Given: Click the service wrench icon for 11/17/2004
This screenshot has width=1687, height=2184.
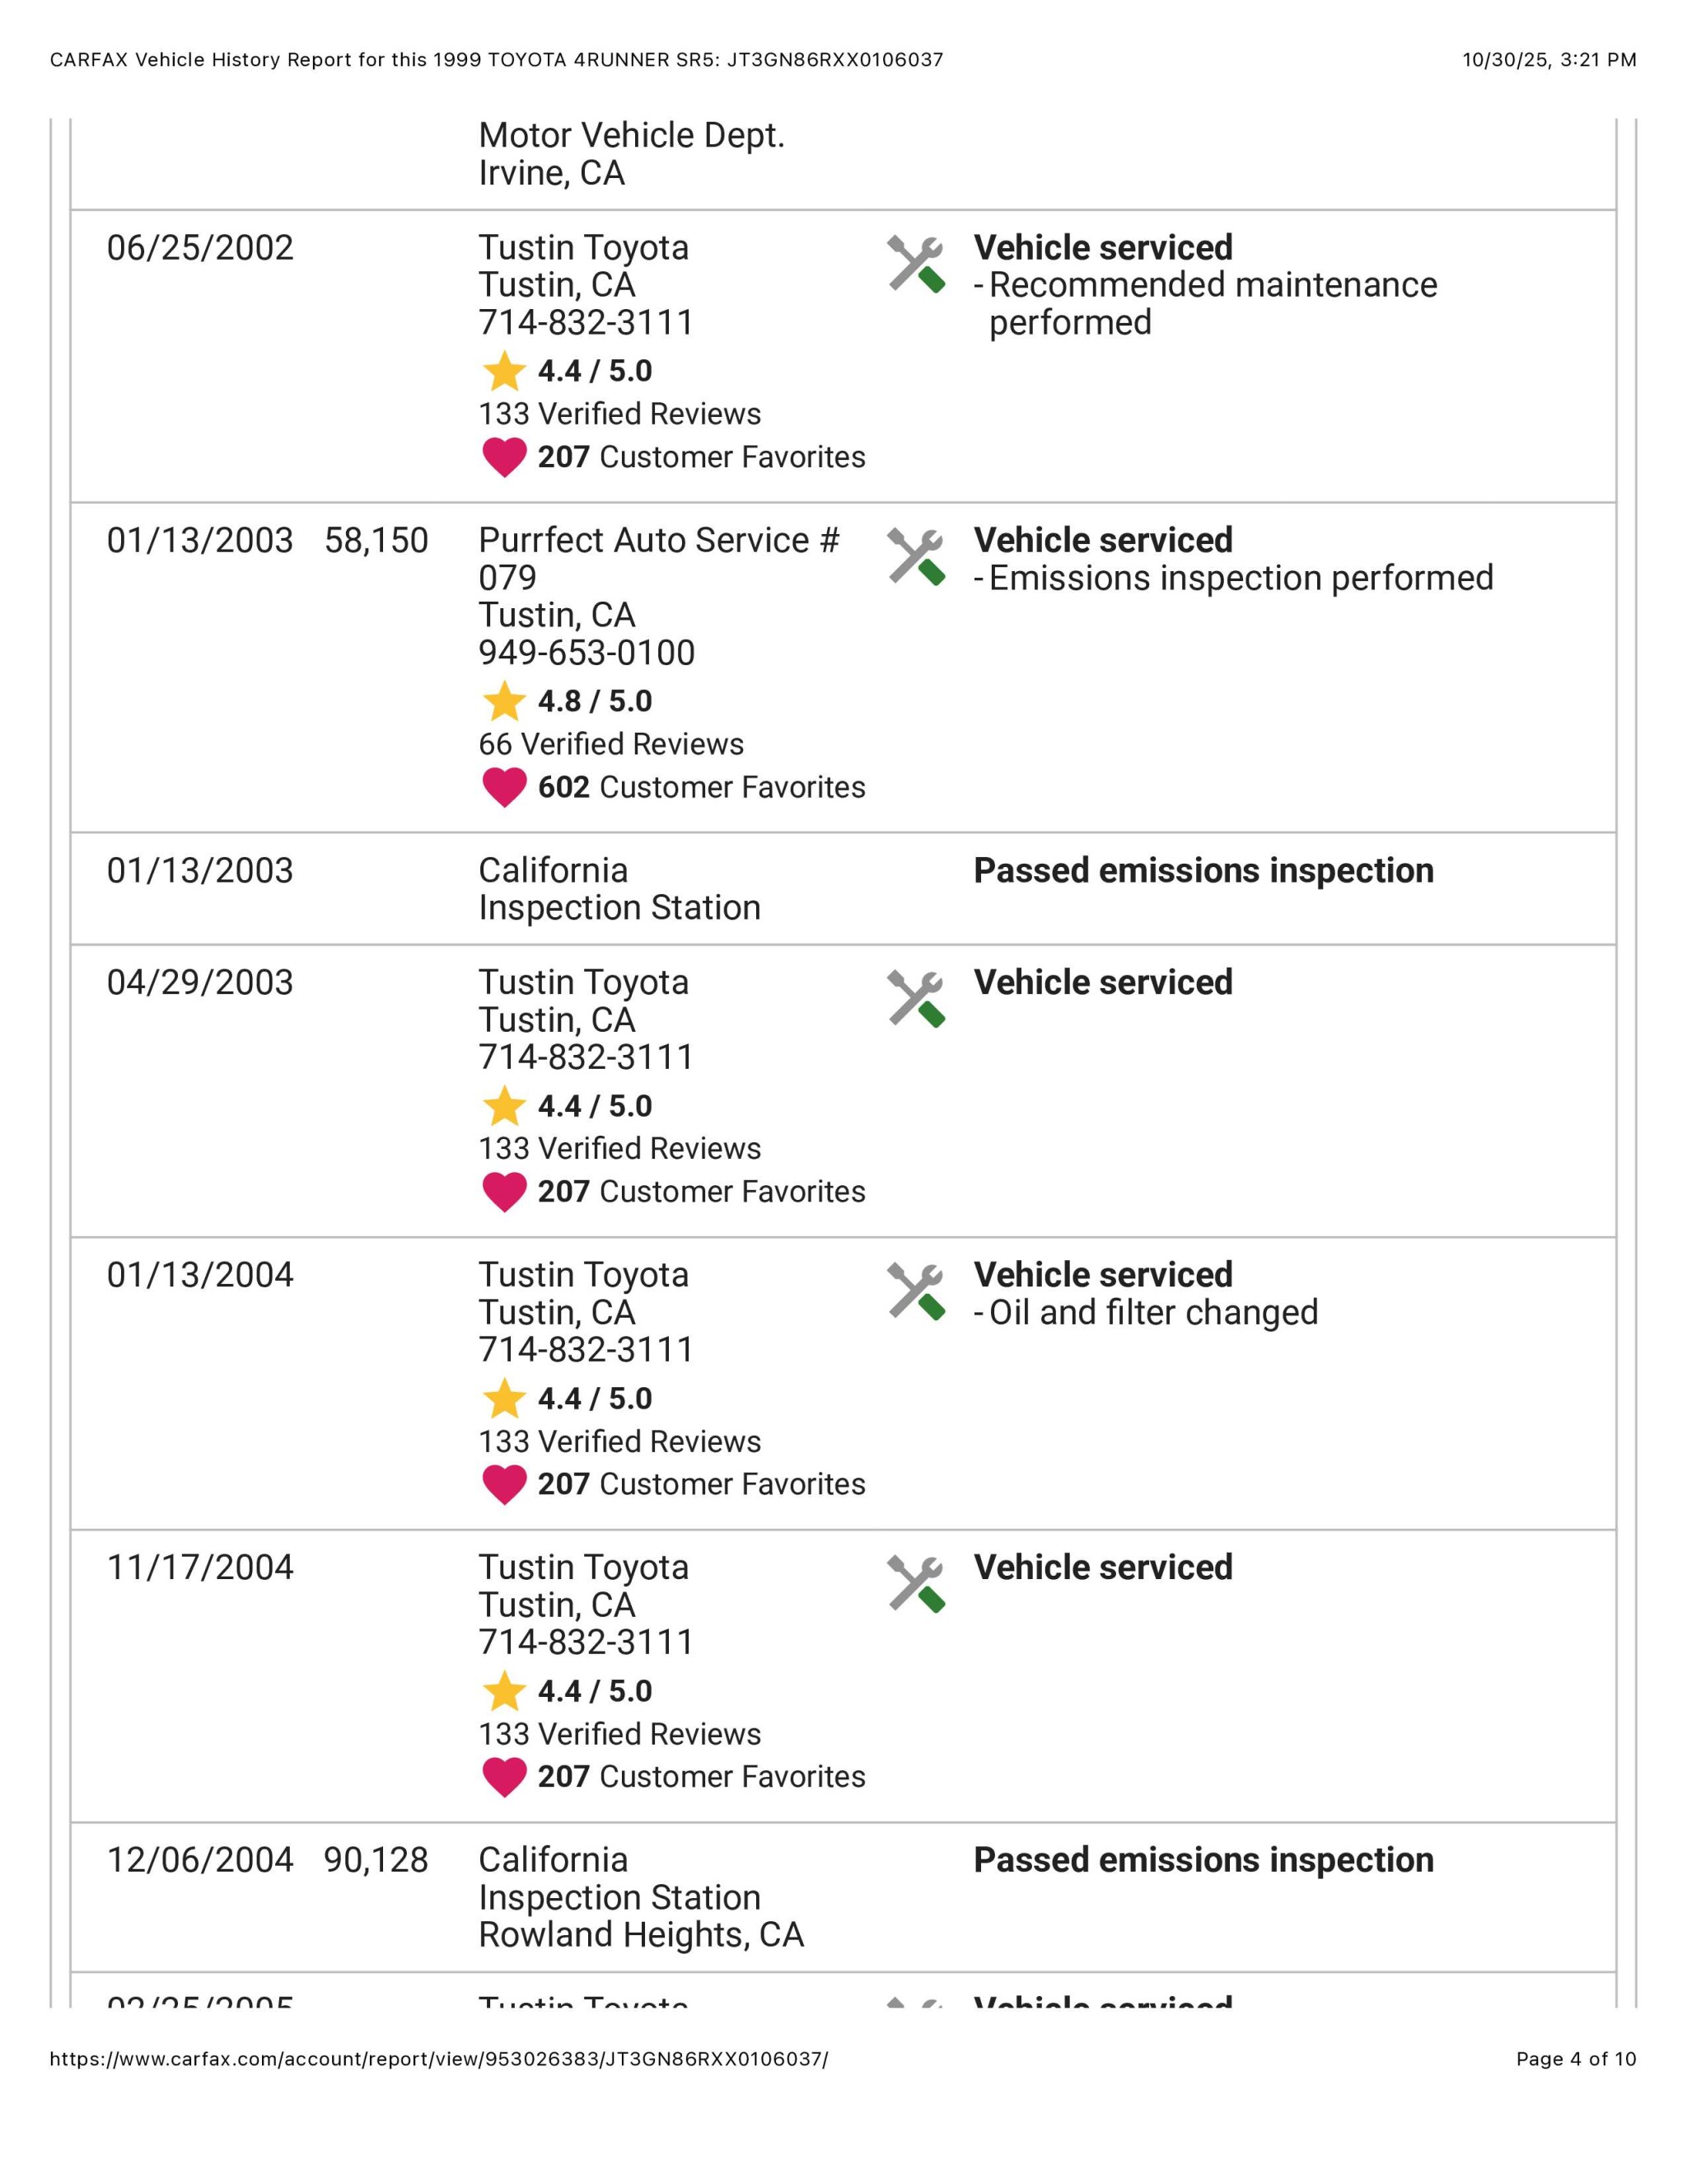Looking at the screenshot, I should pos(915,1584).
